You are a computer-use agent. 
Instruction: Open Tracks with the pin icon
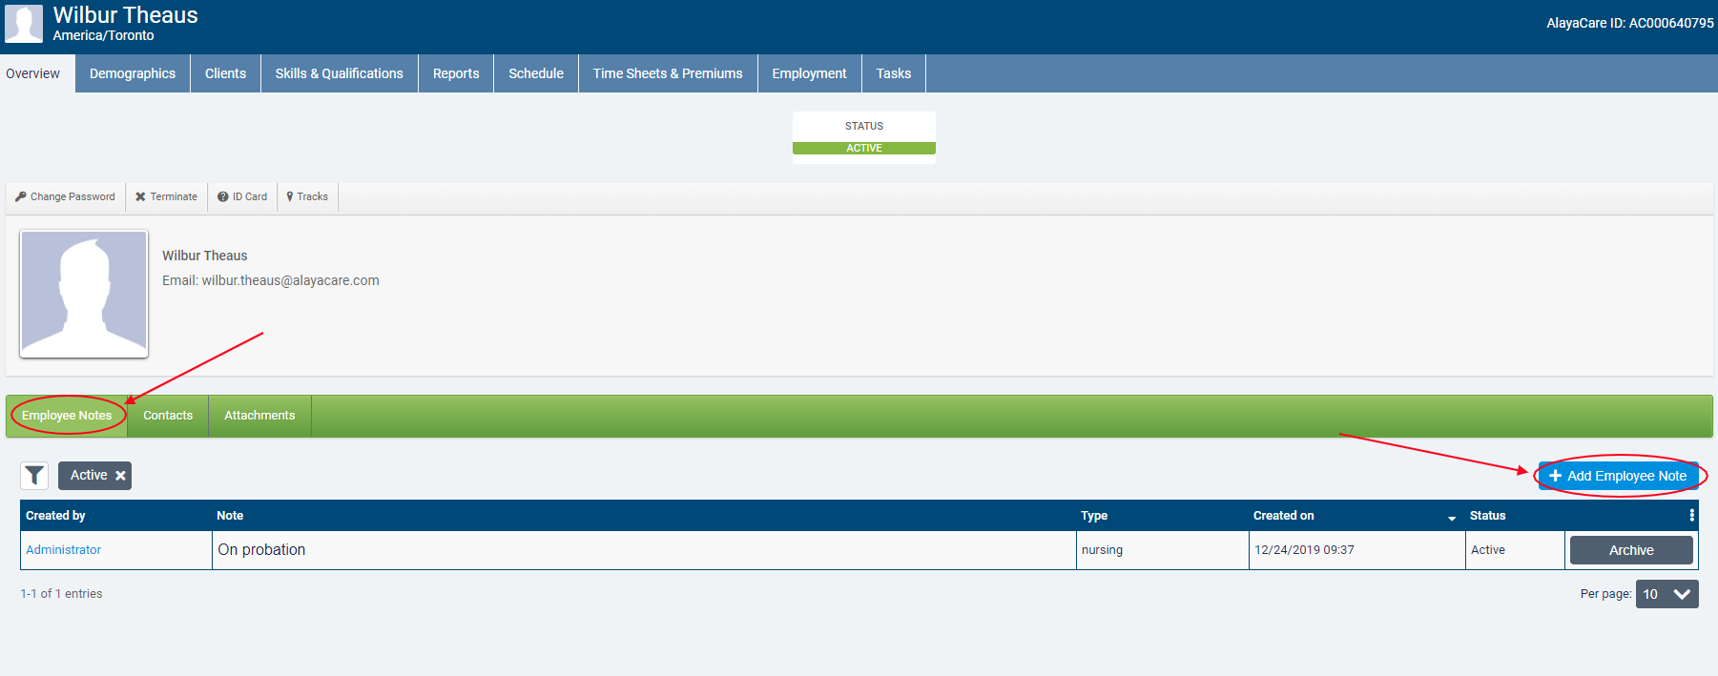(307, 196)
